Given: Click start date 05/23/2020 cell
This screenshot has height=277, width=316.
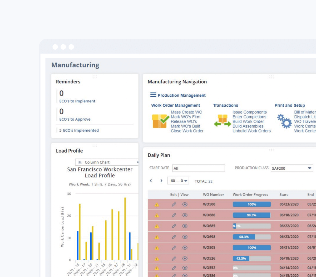Looking at the screenshot, I should coord(289,204).
